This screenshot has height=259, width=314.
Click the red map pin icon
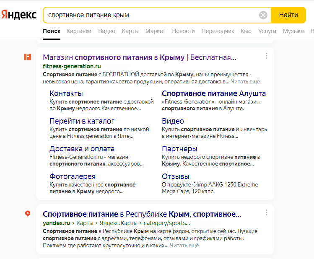(28, 214)
